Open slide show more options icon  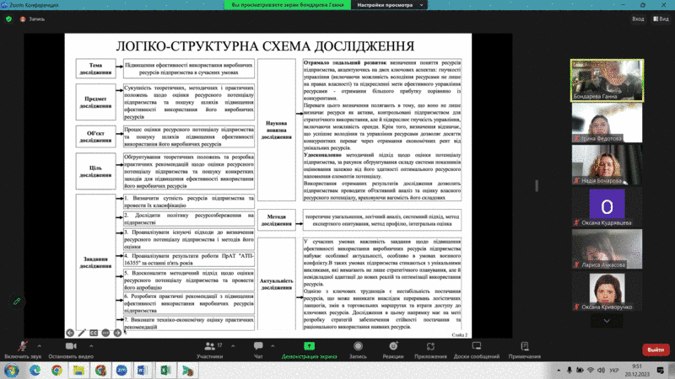(x=105, y=333)
